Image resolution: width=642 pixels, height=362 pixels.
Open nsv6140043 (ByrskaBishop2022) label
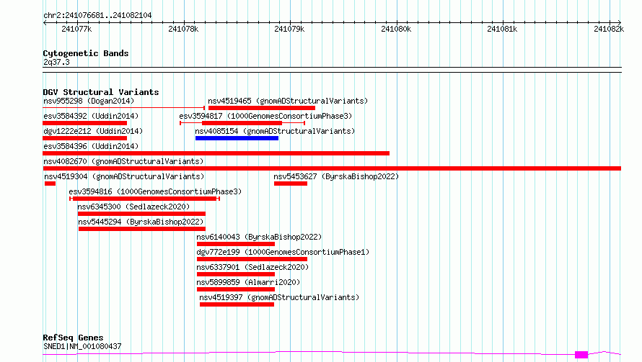coord(259,237)
